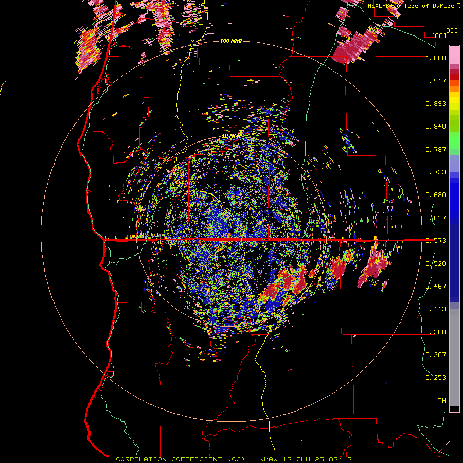Click the CORRELATION COEFFICIENT (CC) caption text

(180, 459)
